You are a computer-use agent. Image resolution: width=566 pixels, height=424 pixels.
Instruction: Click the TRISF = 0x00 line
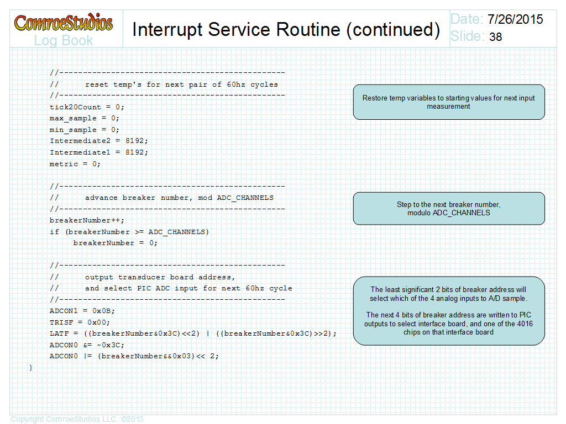[x=80, y=322]
